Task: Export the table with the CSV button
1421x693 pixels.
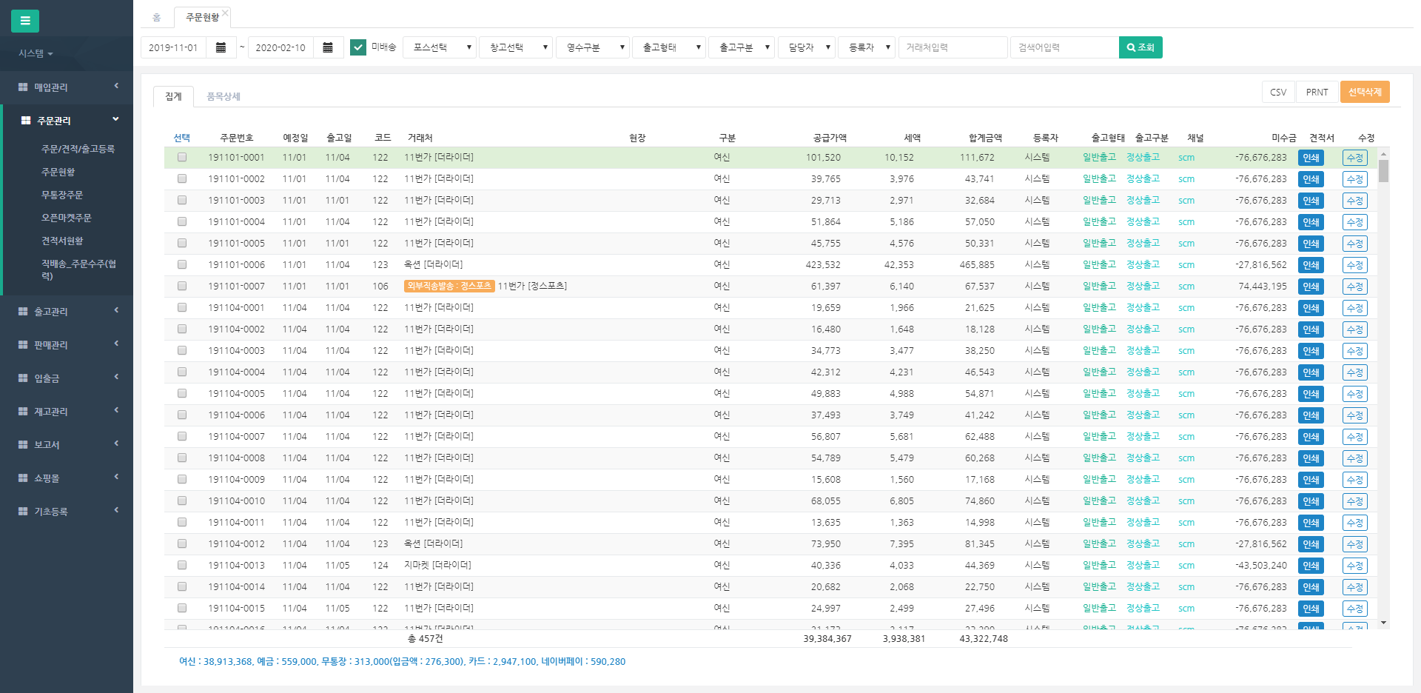Action: click(1278, 92)
